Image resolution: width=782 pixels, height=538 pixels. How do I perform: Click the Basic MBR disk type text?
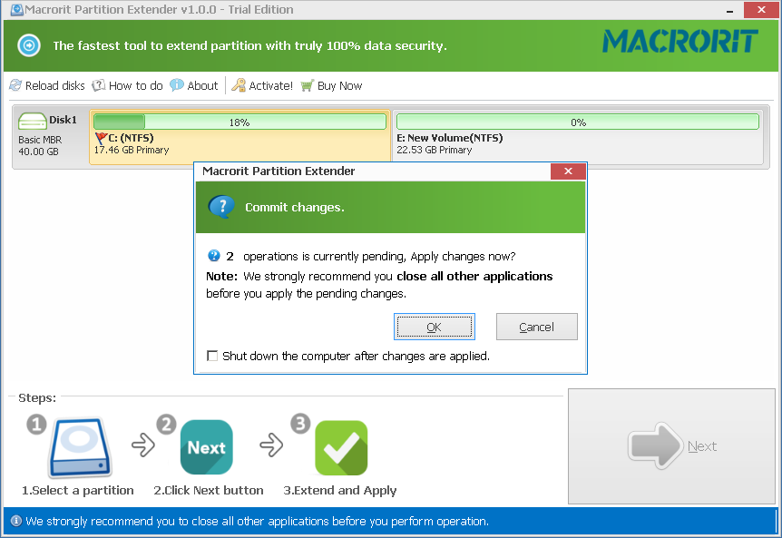(40, 140)
